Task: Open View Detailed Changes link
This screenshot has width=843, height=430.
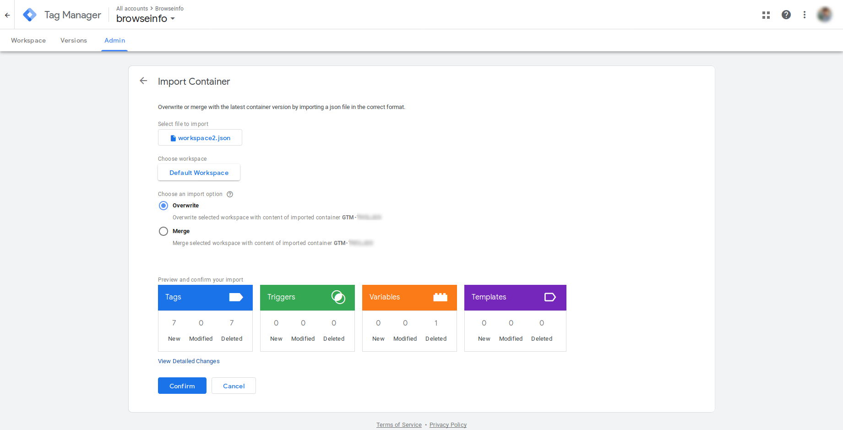Action: pyautogui.click(x=189, y=361)
